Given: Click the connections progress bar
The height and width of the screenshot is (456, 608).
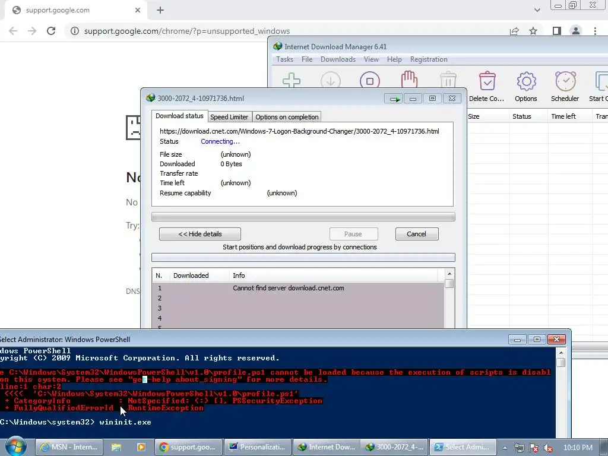Looking at the screenshot, I should pos(303,257).
